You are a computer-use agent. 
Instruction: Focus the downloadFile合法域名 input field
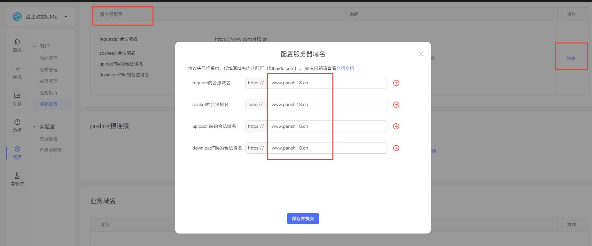click(327, 148)
